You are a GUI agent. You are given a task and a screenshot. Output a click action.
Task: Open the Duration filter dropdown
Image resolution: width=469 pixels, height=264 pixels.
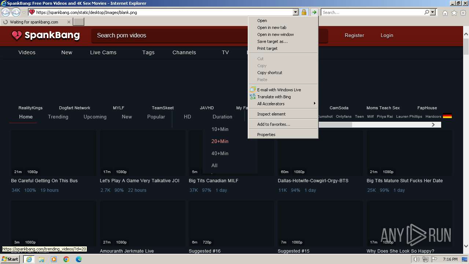(222, 117)
